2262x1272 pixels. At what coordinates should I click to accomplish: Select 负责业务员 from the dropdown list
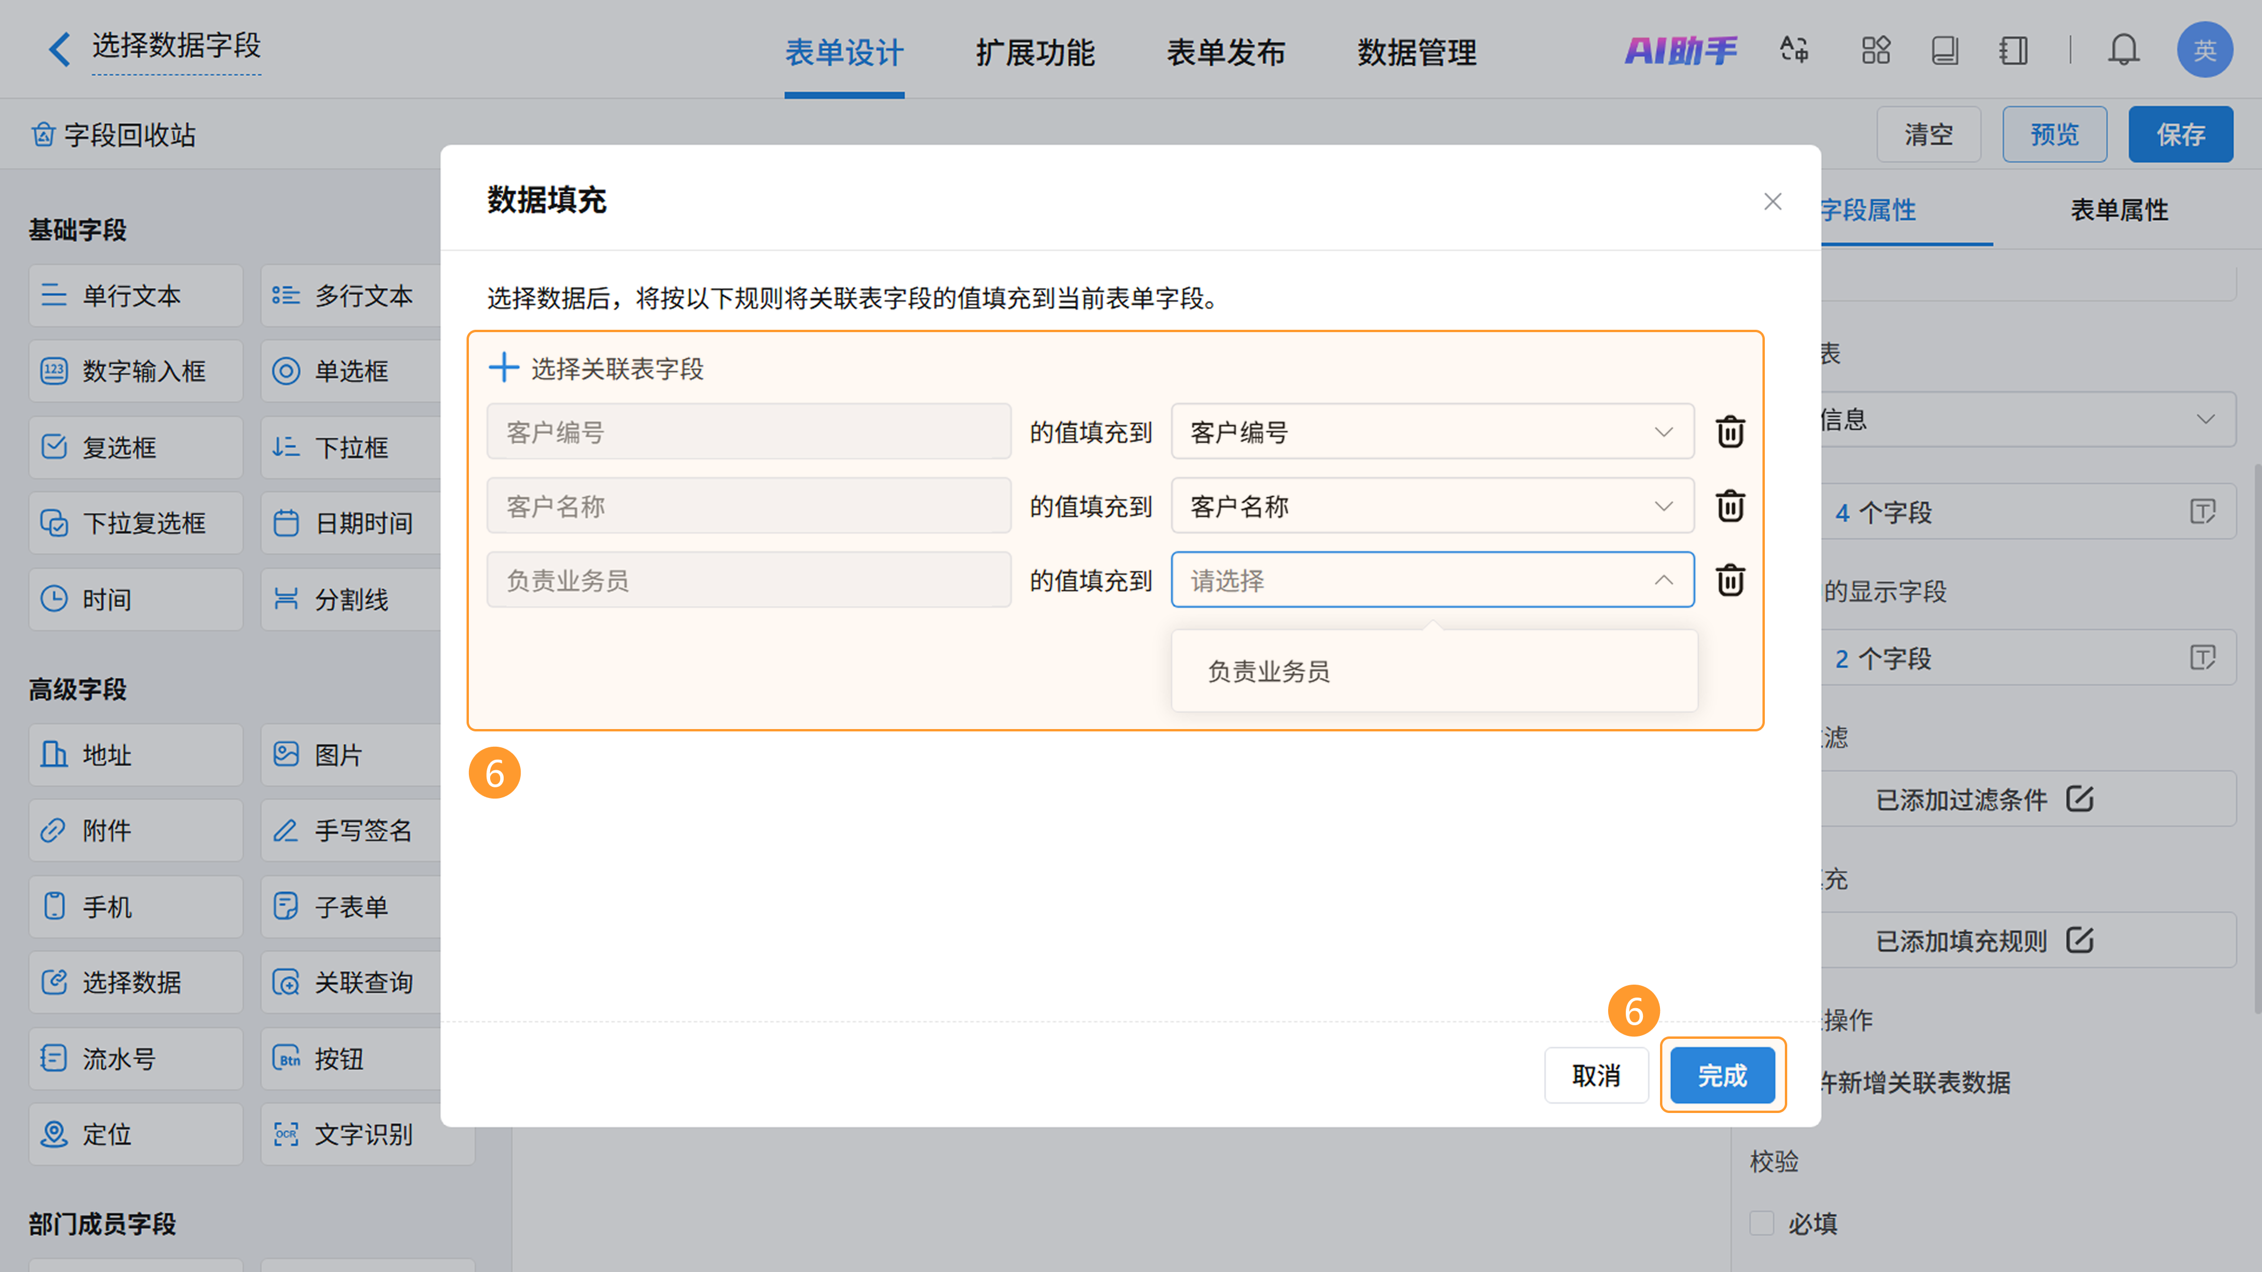(1269, 671)
